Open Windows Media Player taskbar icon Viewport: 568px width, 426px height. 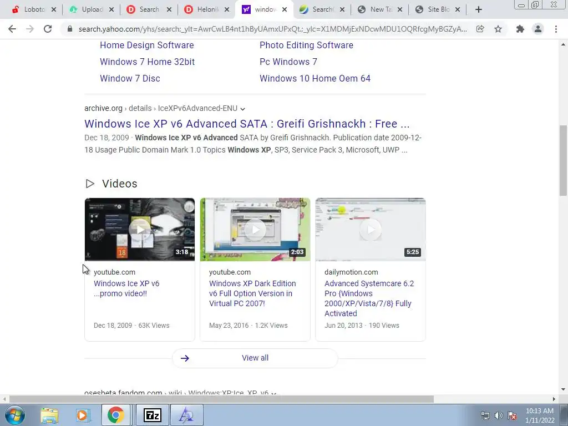82,415
